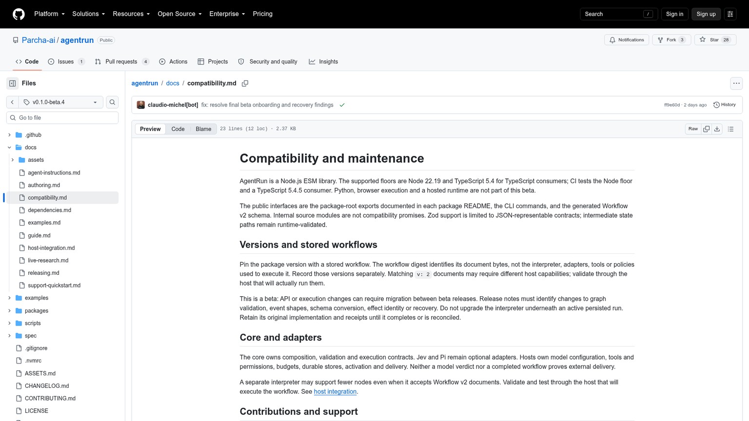Expand the spec folder chevron

pyautogui.click(x=9, y=336)
